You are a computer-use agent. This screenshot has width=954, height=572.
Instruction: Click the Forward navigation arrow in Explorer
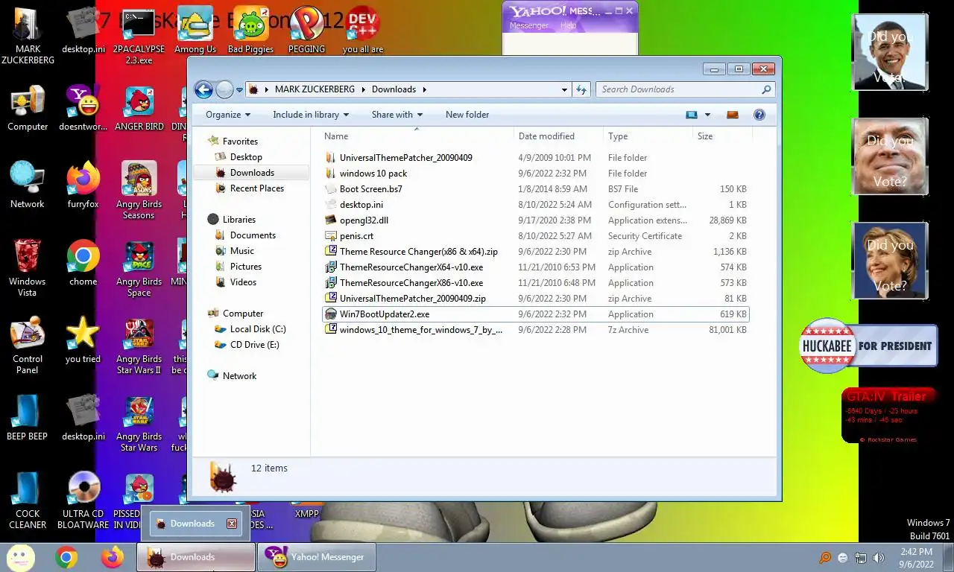click(224, 89)
